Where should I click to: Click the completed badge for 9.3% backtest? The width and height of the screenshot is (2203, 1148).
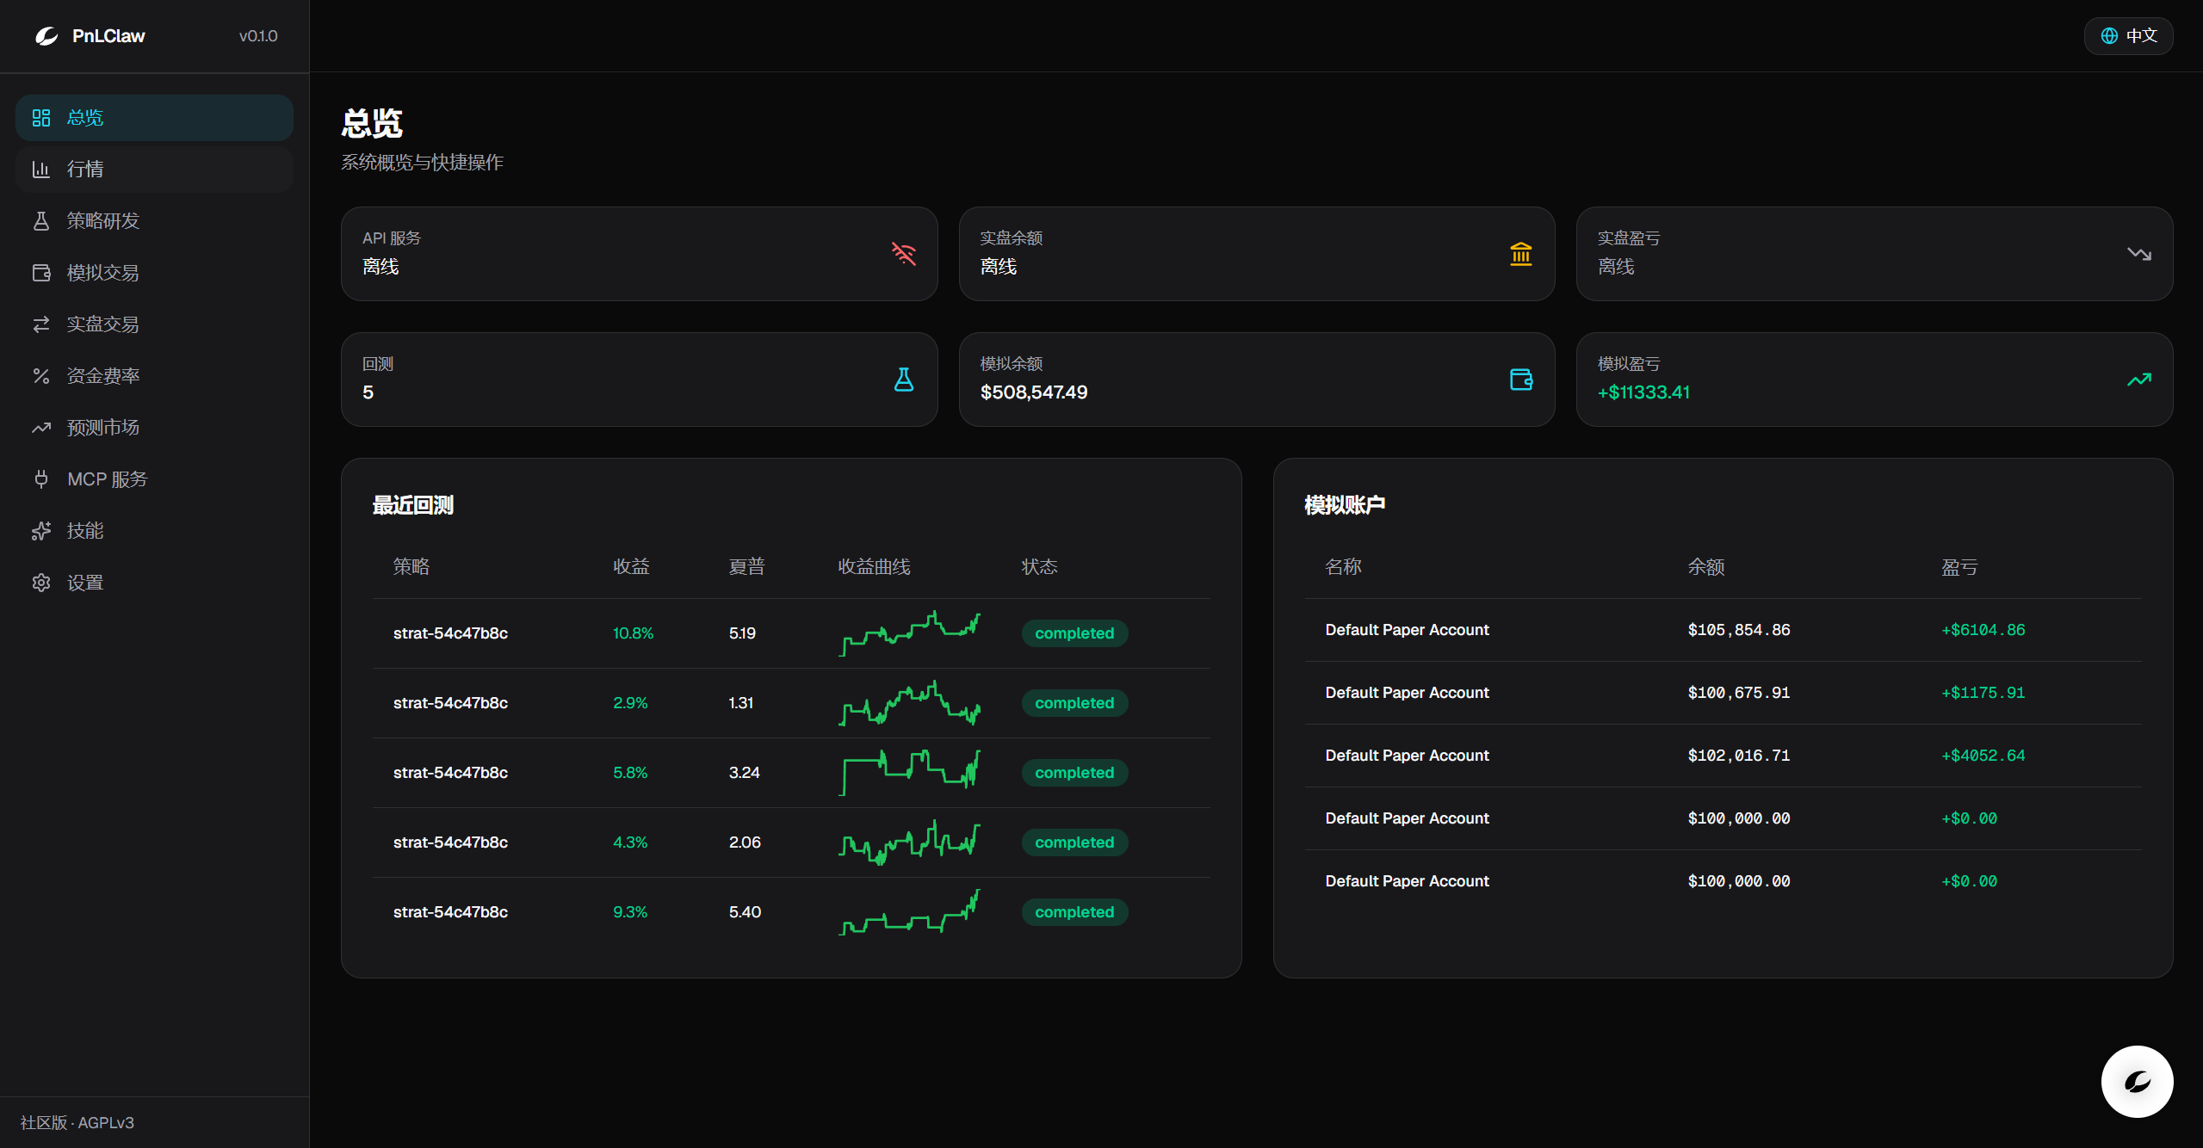point(1074,912)
